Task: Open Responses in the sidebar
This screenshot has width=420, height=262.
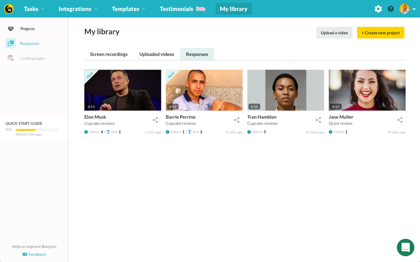Action: tap(30, 44)
